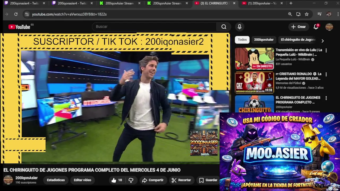Dislike the video with thumbs-down
The image size is (340, 191).
[x=131, y=180]
